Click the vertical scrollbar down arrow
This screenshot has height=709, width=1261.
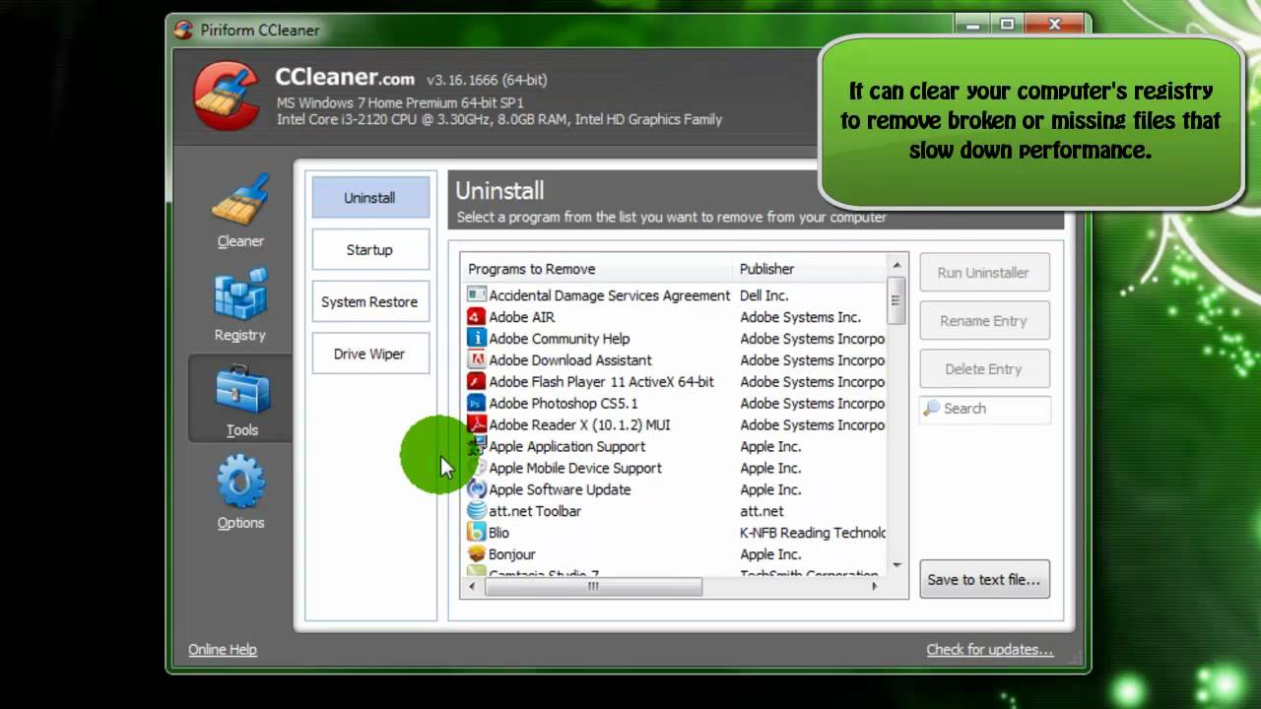896,565
